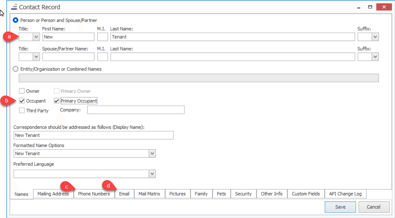Open the Email tab
Viewport: 395px width, 218px height.
(124, 194)
